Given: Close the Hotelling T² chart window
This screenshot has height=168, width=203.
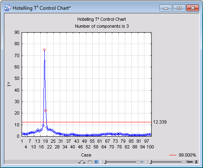Looking at the screenshot, I should 192,8.
